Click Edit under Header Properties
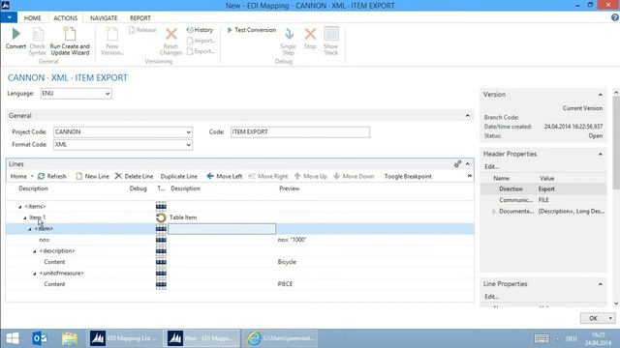Viewport: 620px width, 348px height. coord(491,167)
